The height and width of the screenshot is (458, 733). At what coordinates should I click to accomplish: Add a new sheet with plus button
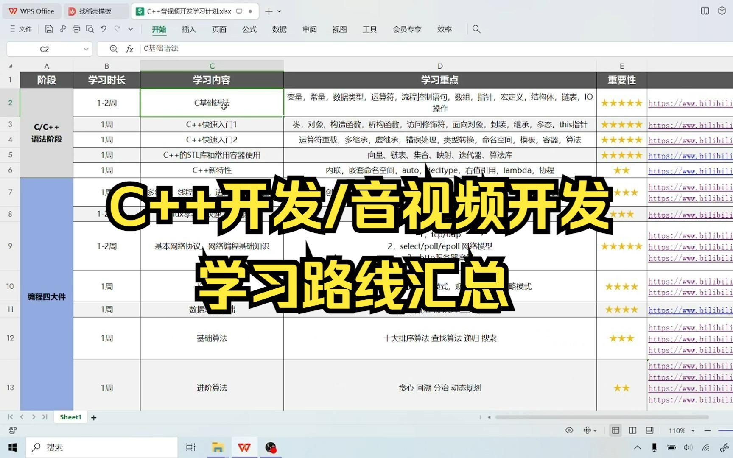pyautogui.click(x=94, y=418)
